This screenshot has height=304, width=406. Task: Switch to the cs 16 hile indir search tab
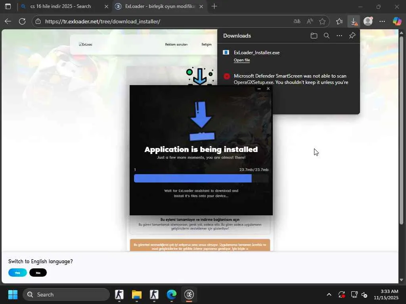(x=65, y=6)
